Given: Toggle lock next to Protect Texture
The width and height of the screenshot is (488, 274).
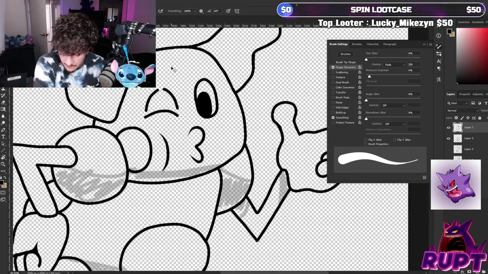Looking at the screenshot, I should [360, 123].
